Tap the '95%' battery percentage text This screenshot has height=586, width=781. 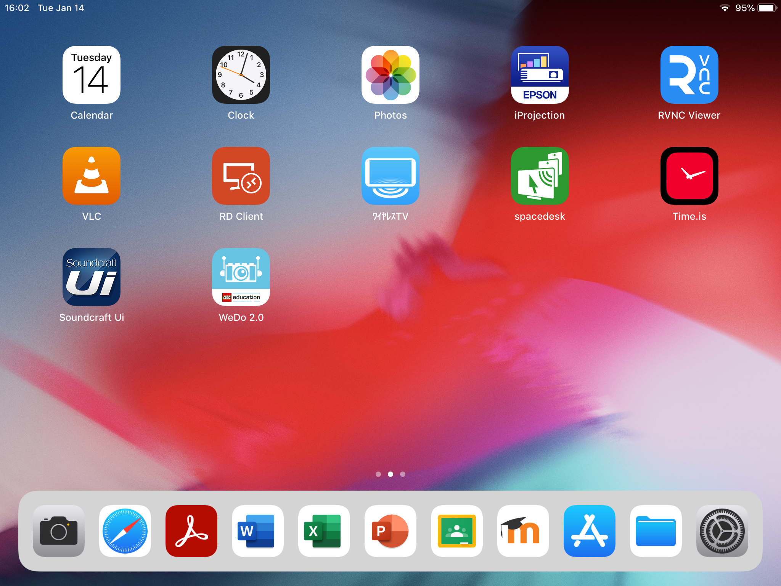pyautogui.click(x=745, y=8)
